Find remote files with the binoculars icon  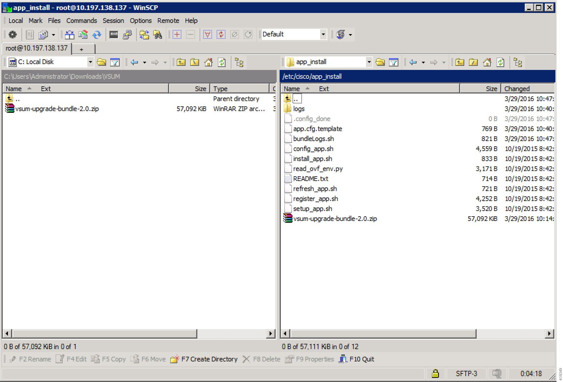(158, 34)
